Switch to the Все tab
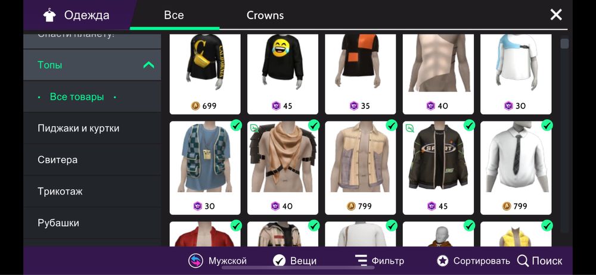This screenshot has width=596, height=275. 173,15
